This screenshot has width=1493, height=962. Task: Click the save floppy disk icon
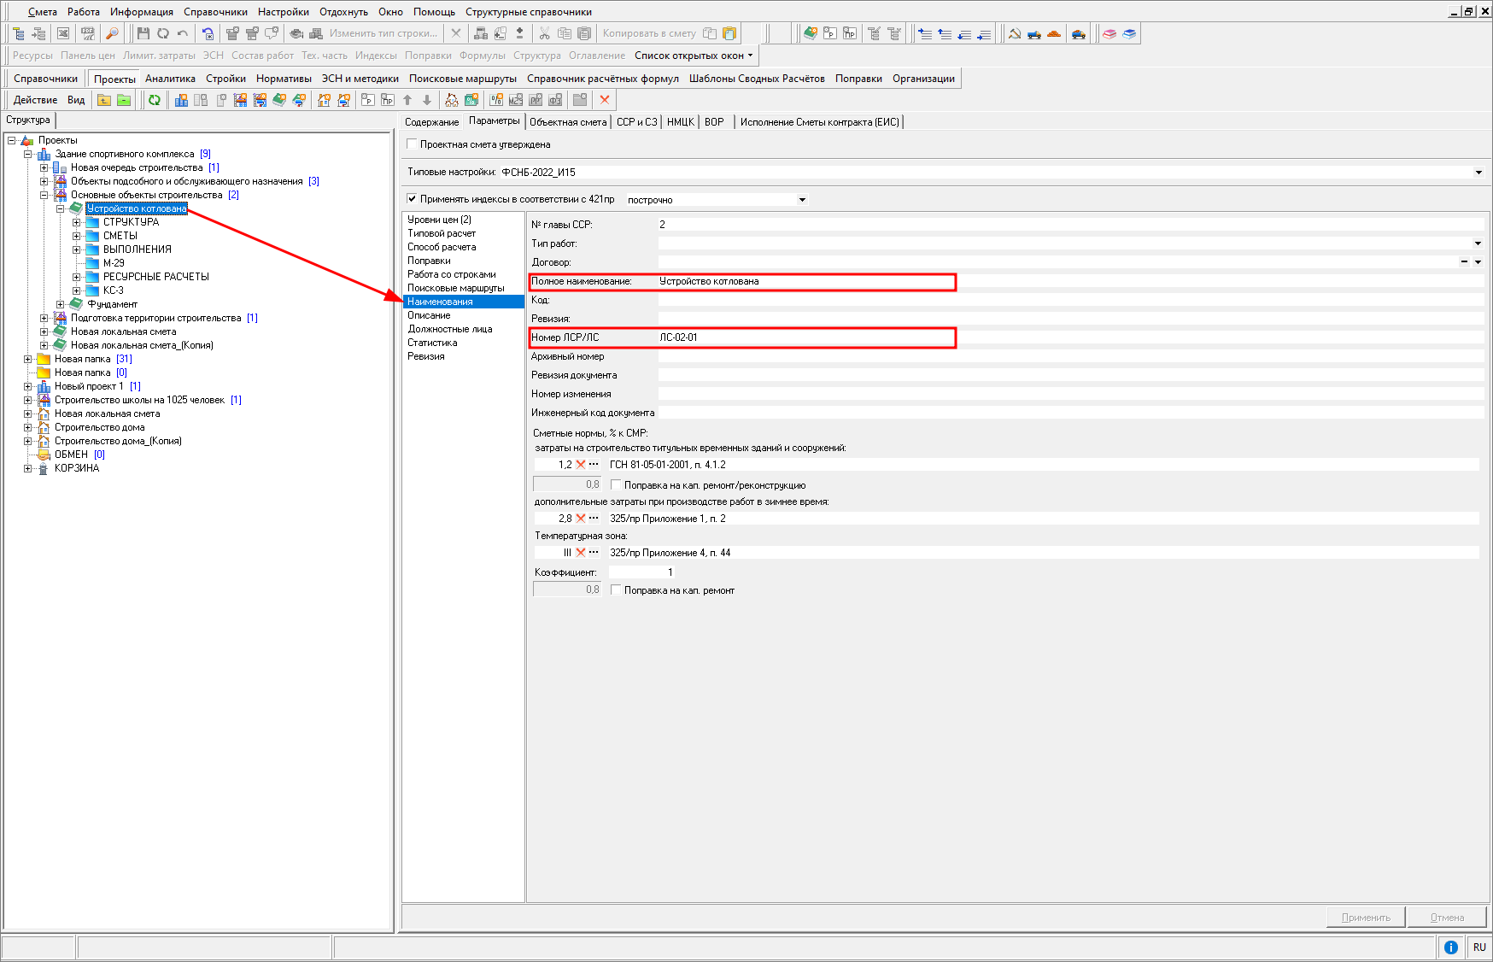[143, 33]
